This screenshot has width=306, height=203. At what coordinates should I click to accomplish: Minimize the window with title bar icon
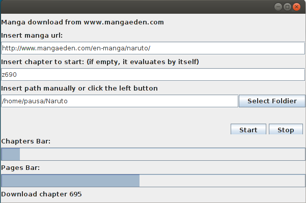click(278, 7)
